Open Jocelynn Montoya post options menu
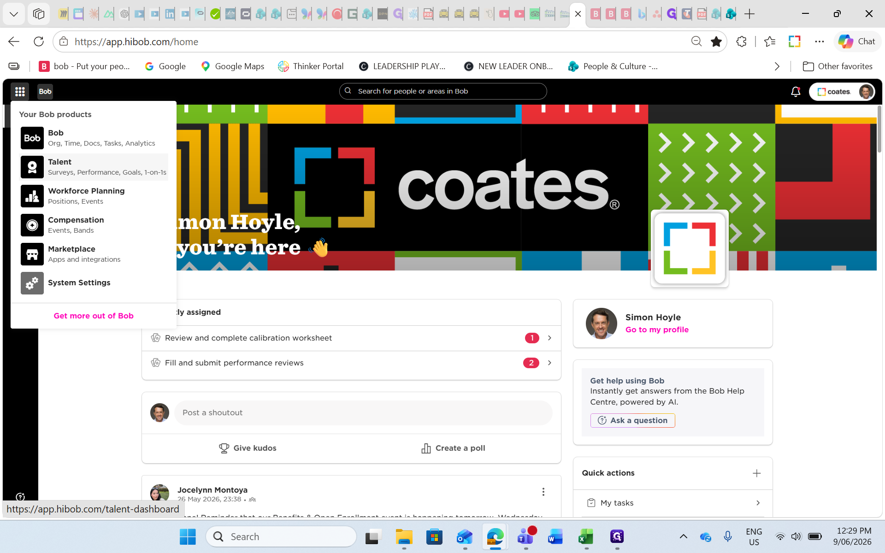885x553 pixels. click(x=543, y=492)
